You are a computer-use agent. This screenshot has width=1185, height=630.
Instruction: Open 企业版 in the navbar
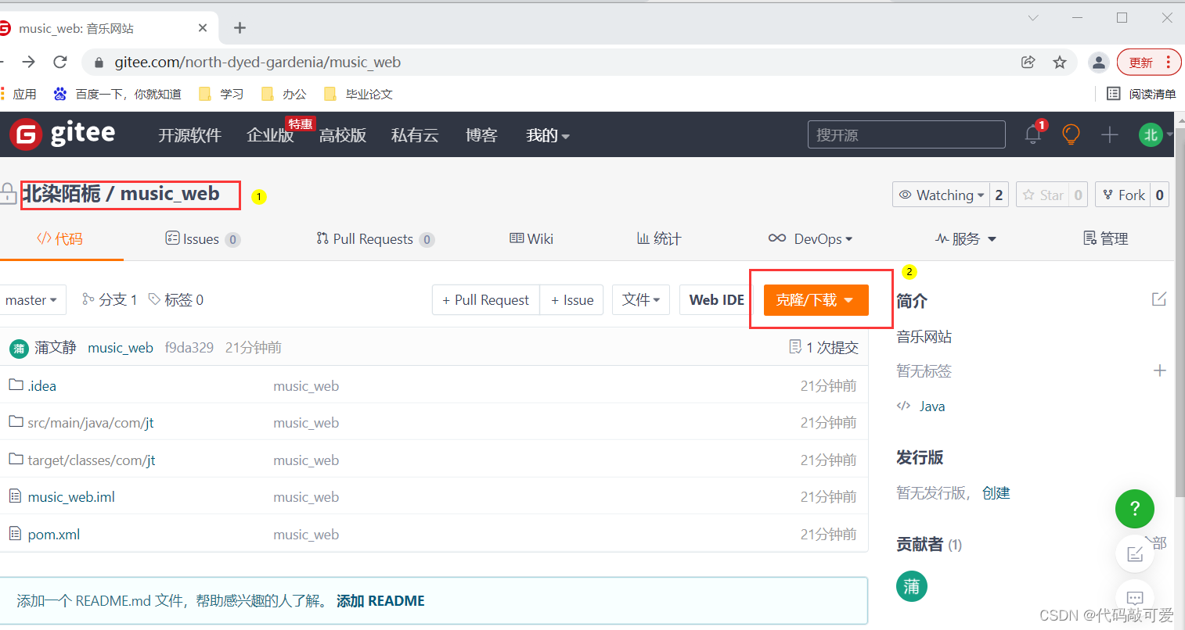coord(270,135)
